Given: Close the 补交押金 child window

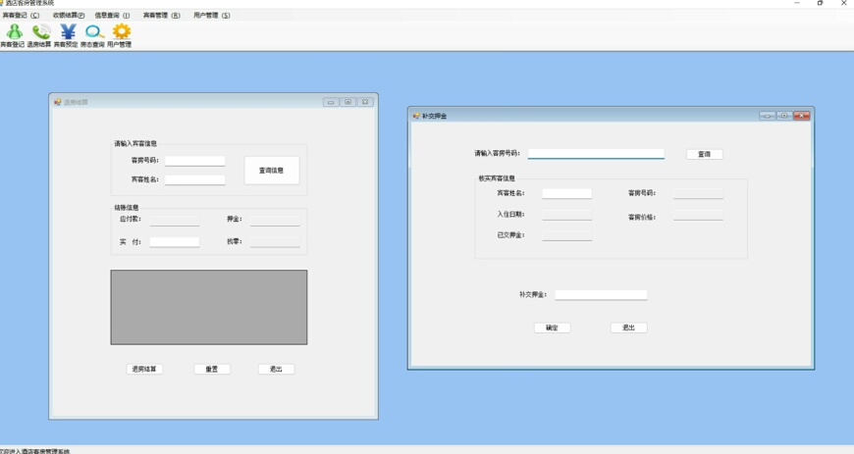Looking at the screenshot, I should [802, 116].
